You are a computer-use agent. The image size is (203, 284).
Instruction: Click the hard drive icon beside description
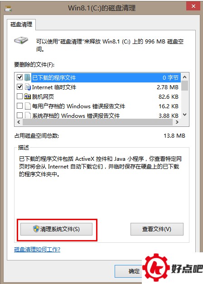click(21, 41)
